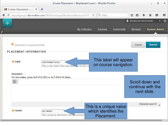The width and height of the screenshot is (168, 126).
Task: Show bookmarks list icon in toolbar
Action: coord(137,15)
